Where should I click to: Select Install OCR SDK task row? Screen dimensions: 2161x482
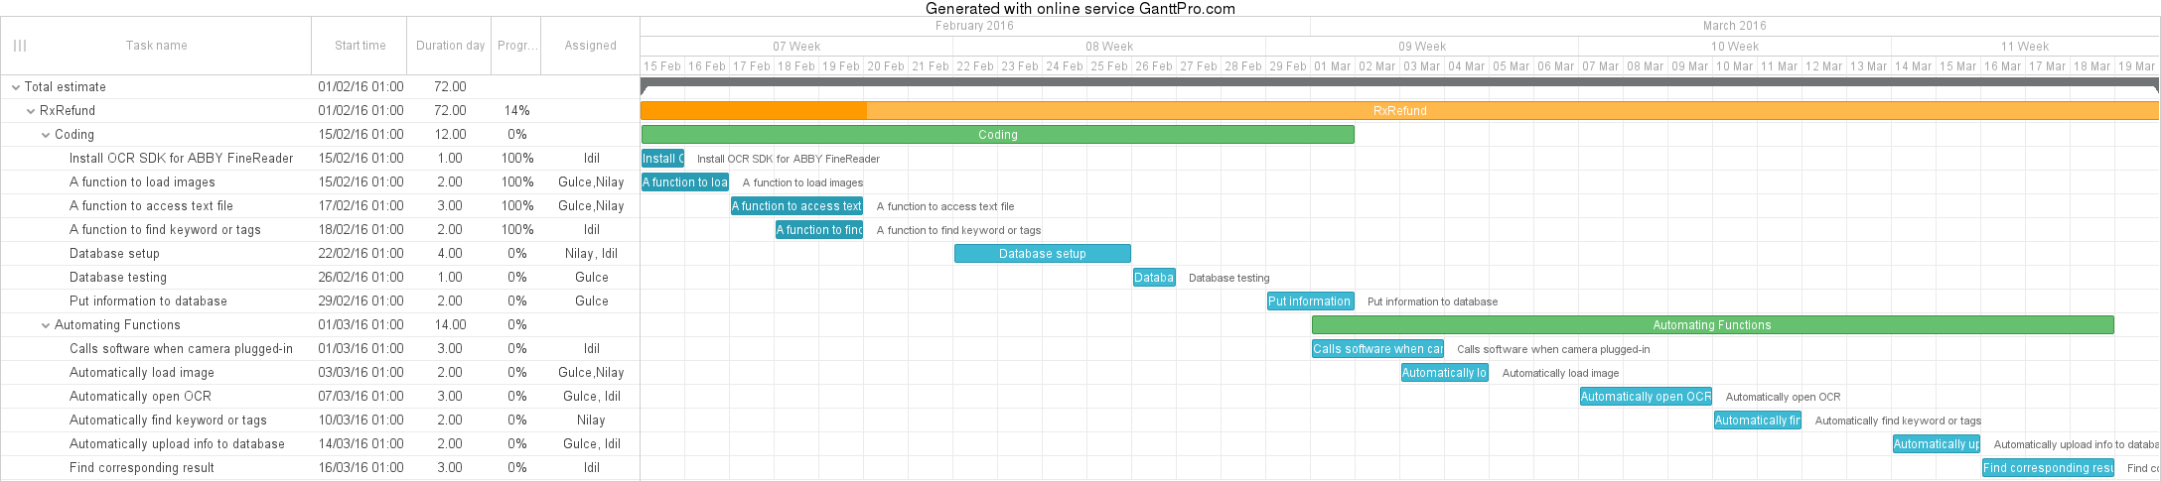[181, 159]
